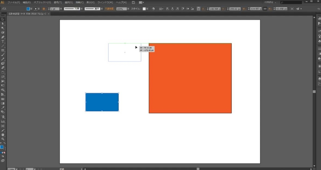Select the document tab RGB/プレビュー

click(x=27, y=14)
